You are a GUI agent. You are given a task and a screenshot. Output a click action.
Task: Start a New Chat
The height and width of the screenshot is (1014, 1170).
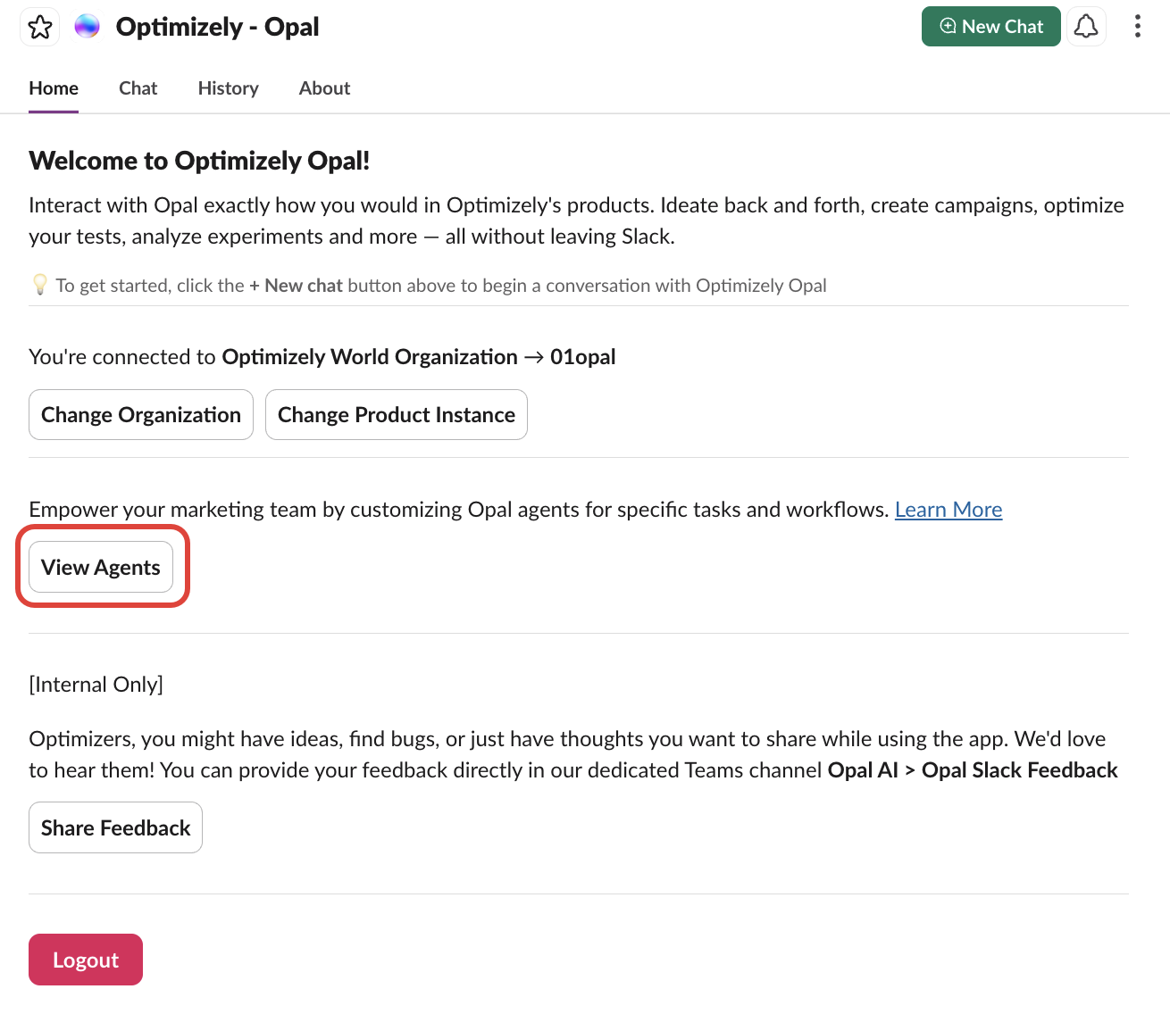click(990, 27)
